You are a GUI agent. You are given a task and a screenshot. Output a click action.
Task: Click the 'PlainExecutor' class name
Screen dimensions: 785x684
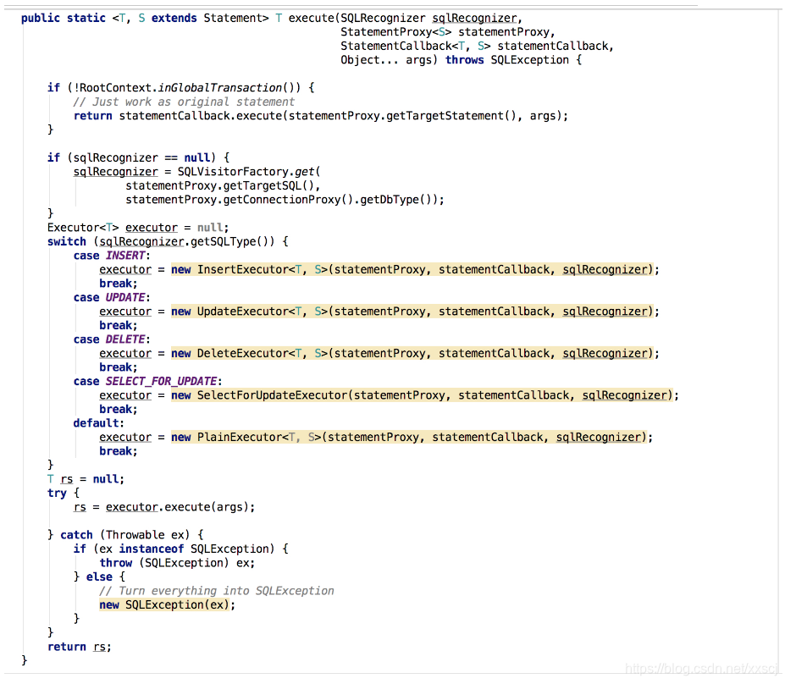coord(240,438)
